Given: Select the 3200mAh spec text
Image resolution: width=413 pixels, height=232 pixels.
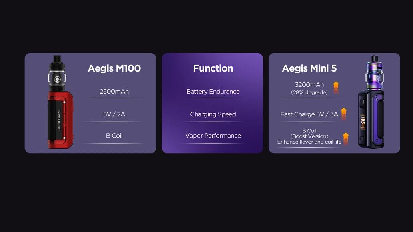Looking at the screenshot, I should [x=309, y=85].
